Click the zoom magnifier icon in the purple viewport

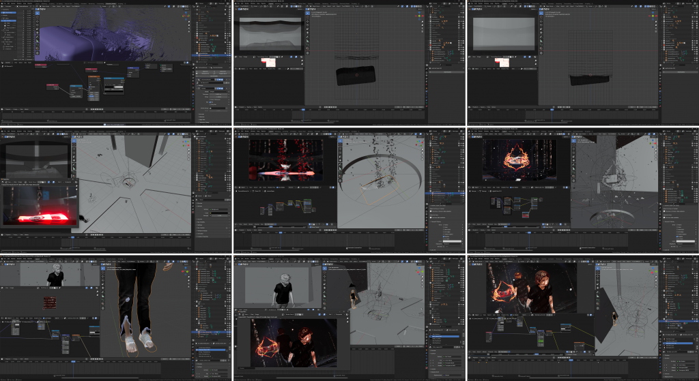pos(188,22)
